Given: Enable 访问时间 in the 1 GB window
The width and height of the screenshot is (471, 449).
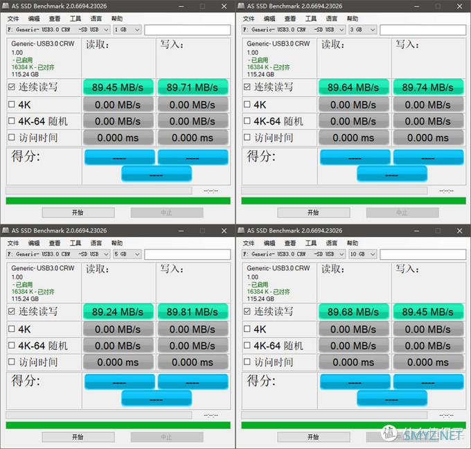Looking at the screenshot, I should (x=11, y=137).
